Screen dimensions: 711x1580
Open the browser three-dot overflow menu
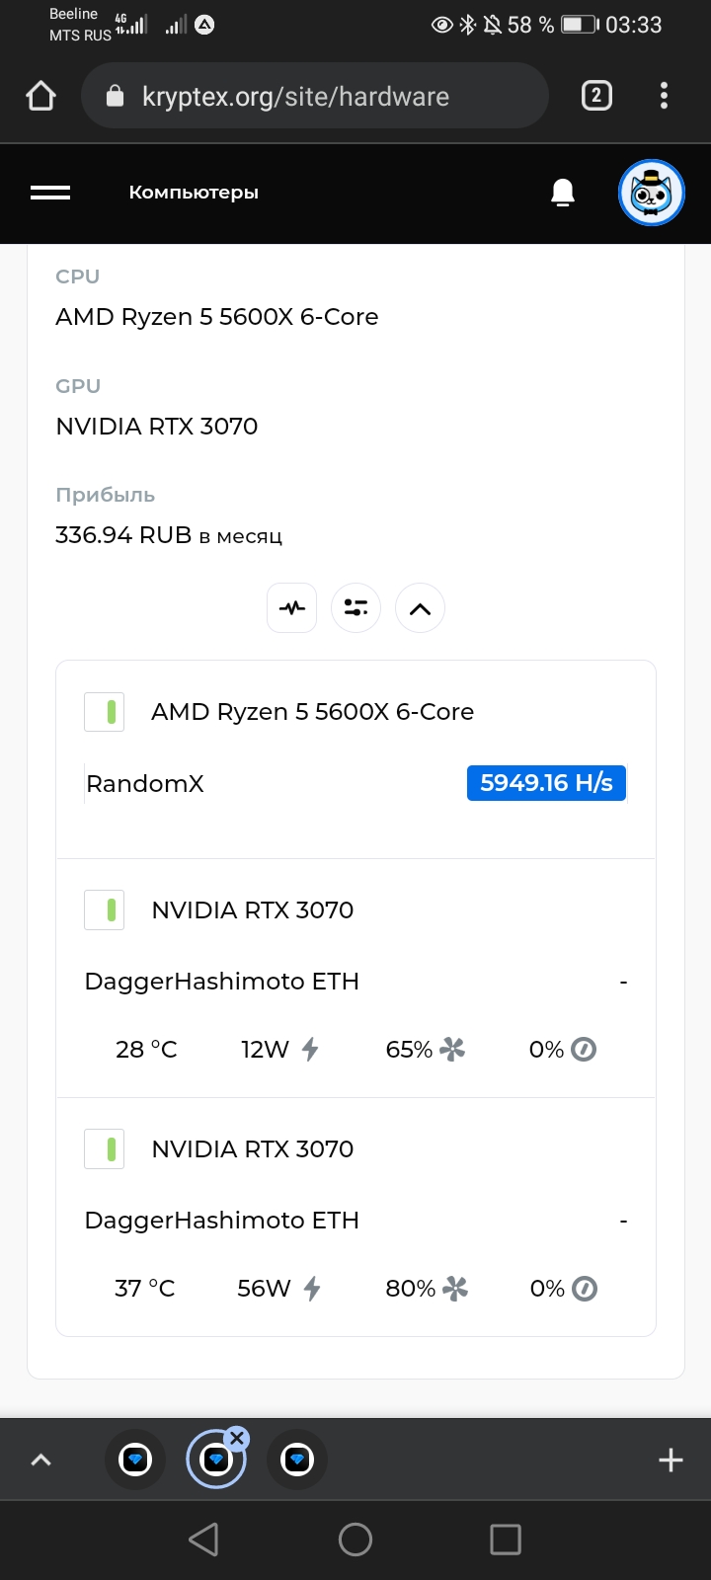[664, 96]
